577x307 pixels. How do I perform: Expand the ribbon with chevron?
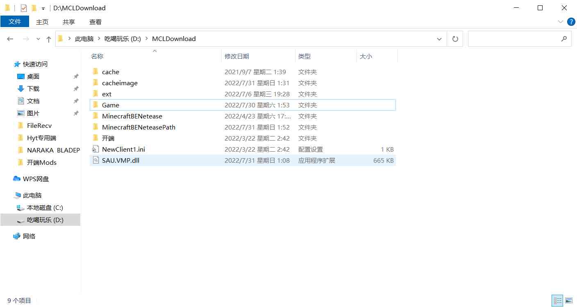[561, 21]
